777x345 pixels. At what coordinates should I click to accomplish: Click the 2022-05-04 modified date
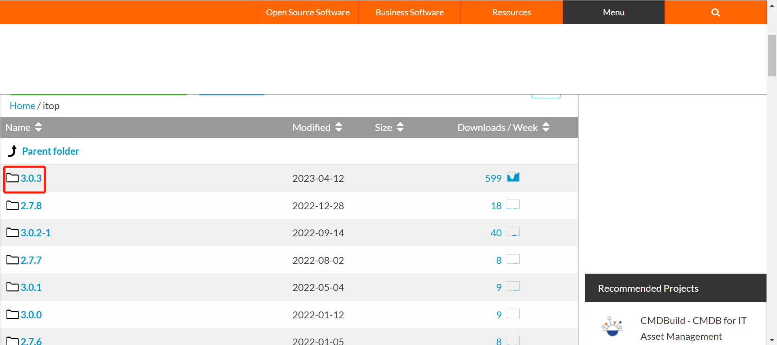click(318, 287)
